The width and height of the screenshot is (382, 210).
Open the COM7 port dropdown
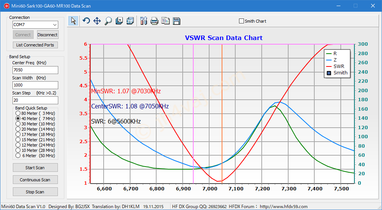click(x=55, y=25)
